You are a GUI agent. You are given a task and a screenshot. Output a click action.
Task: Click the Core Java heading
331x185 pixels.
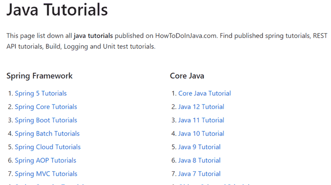pyautogui.click(x=187, y=76)
